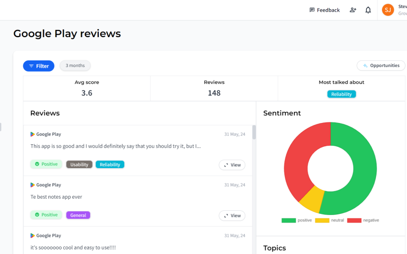
Task: Open the SJ user avatar menu
Action: [388, 10]
